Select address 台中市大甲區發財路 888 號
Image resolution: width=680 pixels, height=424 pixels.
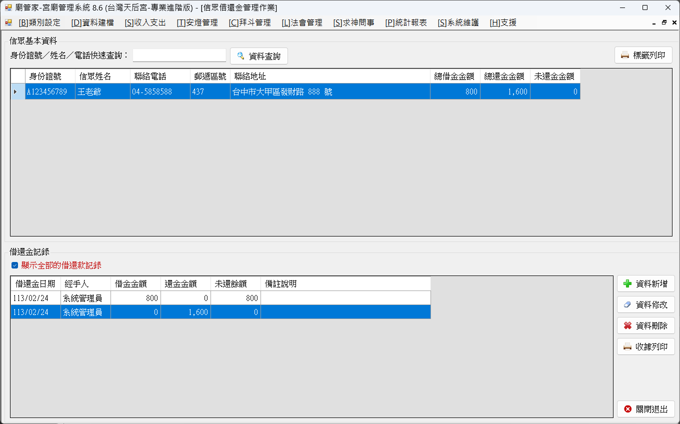(x=330, y=91)
